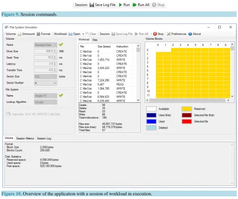
Task: Click the Selected file (first) dark red swatch
Action: (187, 115)
